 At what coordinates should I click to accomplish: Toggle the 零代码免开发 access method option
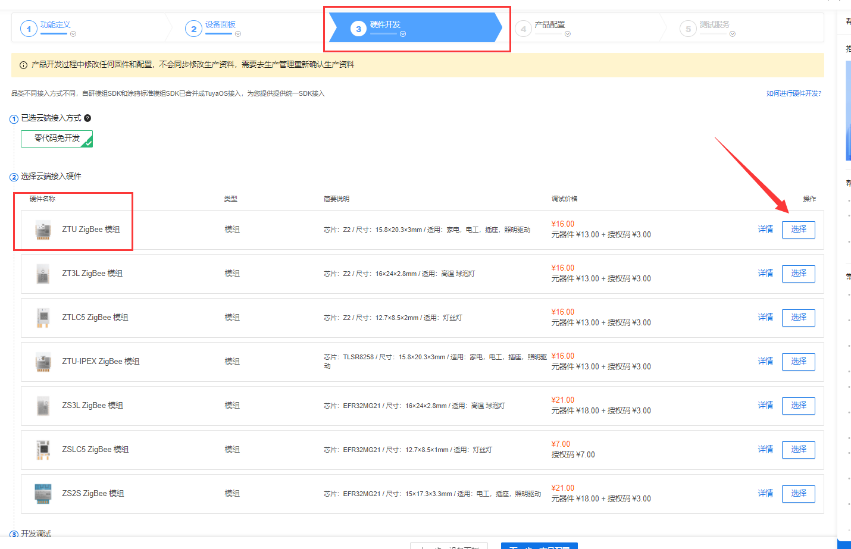[x=57, y=139]
